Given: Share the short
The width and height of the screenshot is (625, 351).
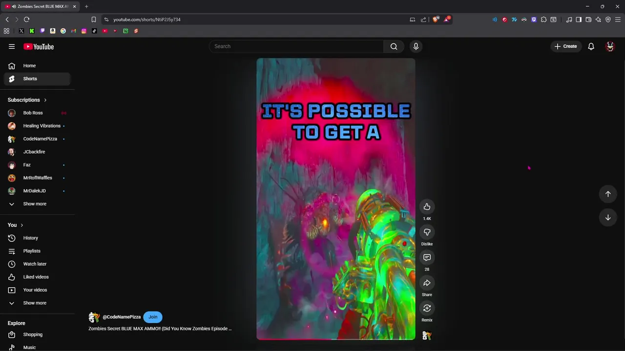Looking at the screenshot, I should click(427, 283).
